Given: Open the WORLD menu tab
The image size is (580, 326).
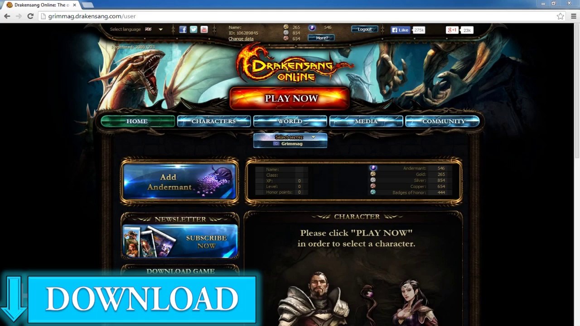Looking at the screenshot, I should click(290, 121).
